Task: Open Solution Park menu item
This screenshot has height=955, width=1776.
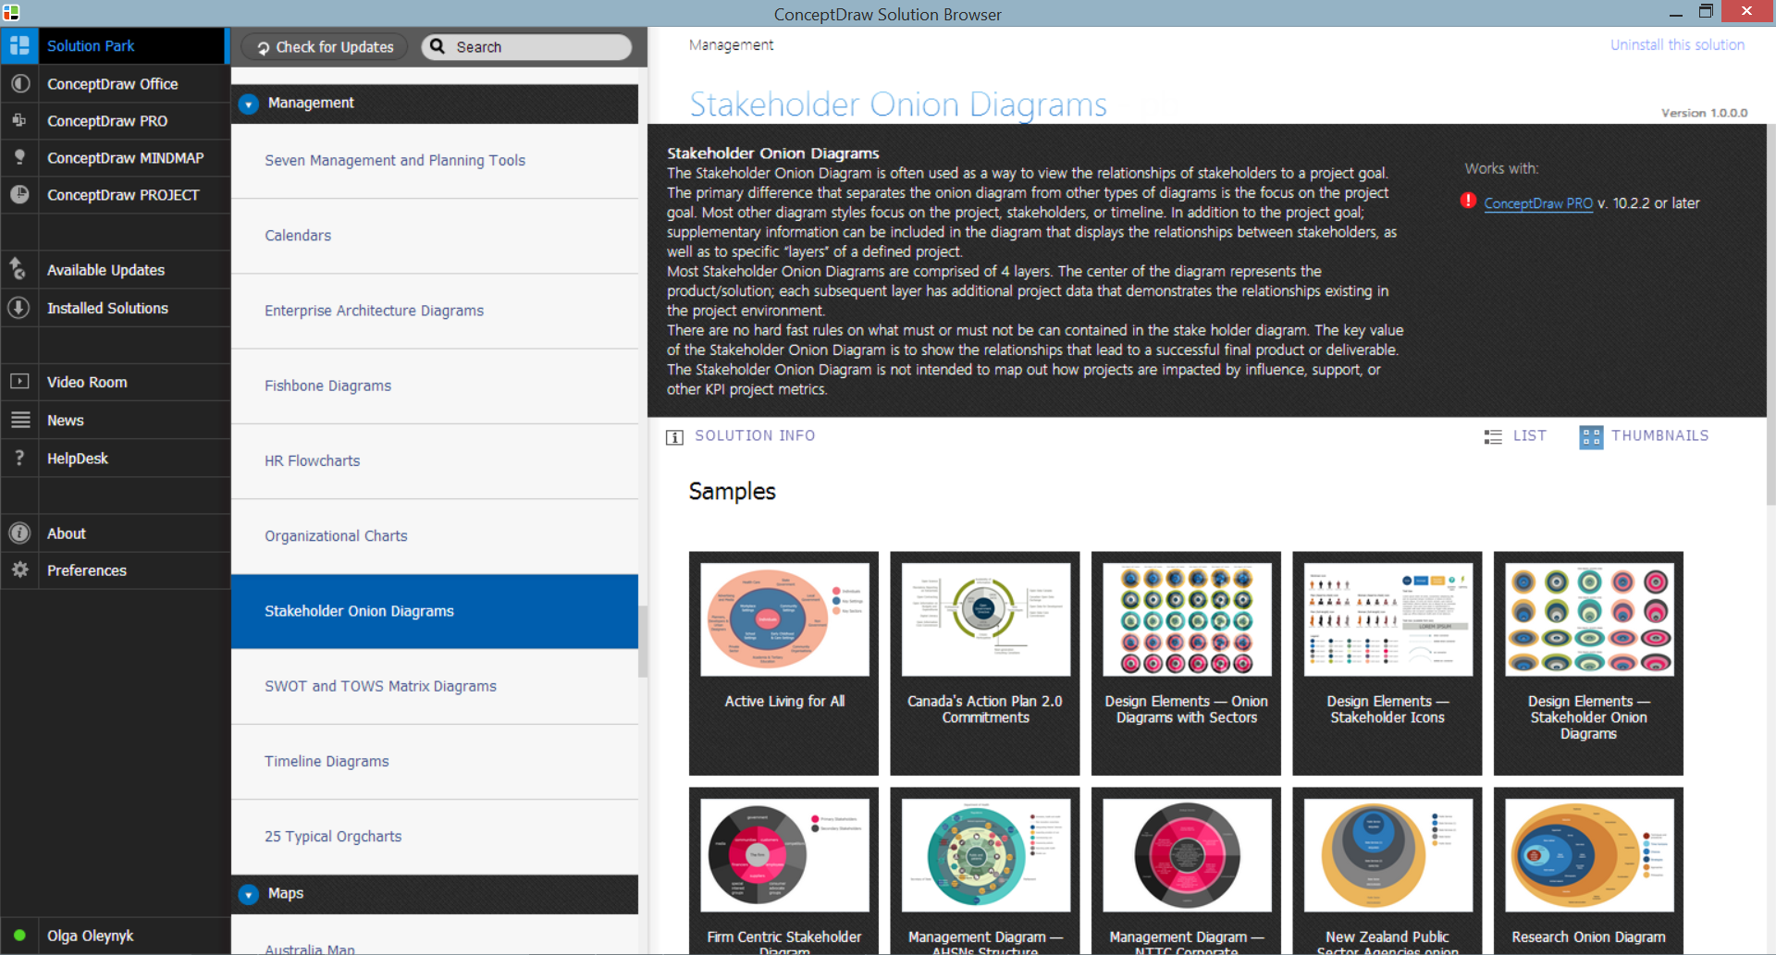Action: 113,45
